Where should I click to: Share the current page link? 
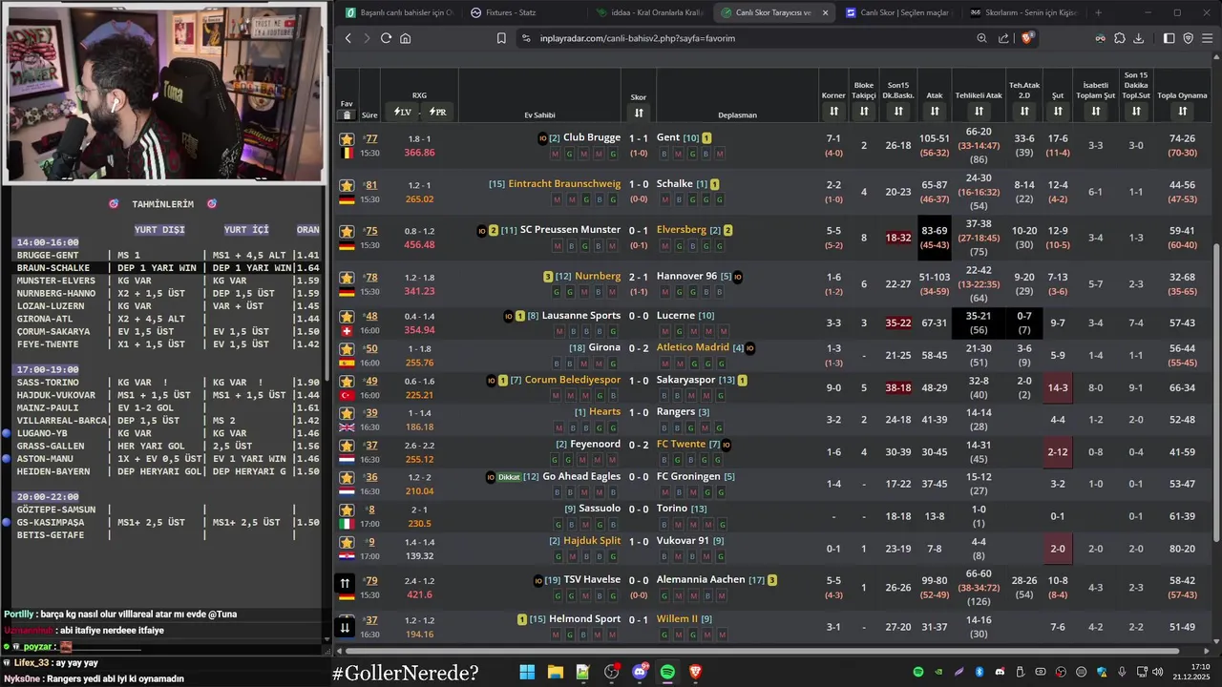coord(1003,38)
